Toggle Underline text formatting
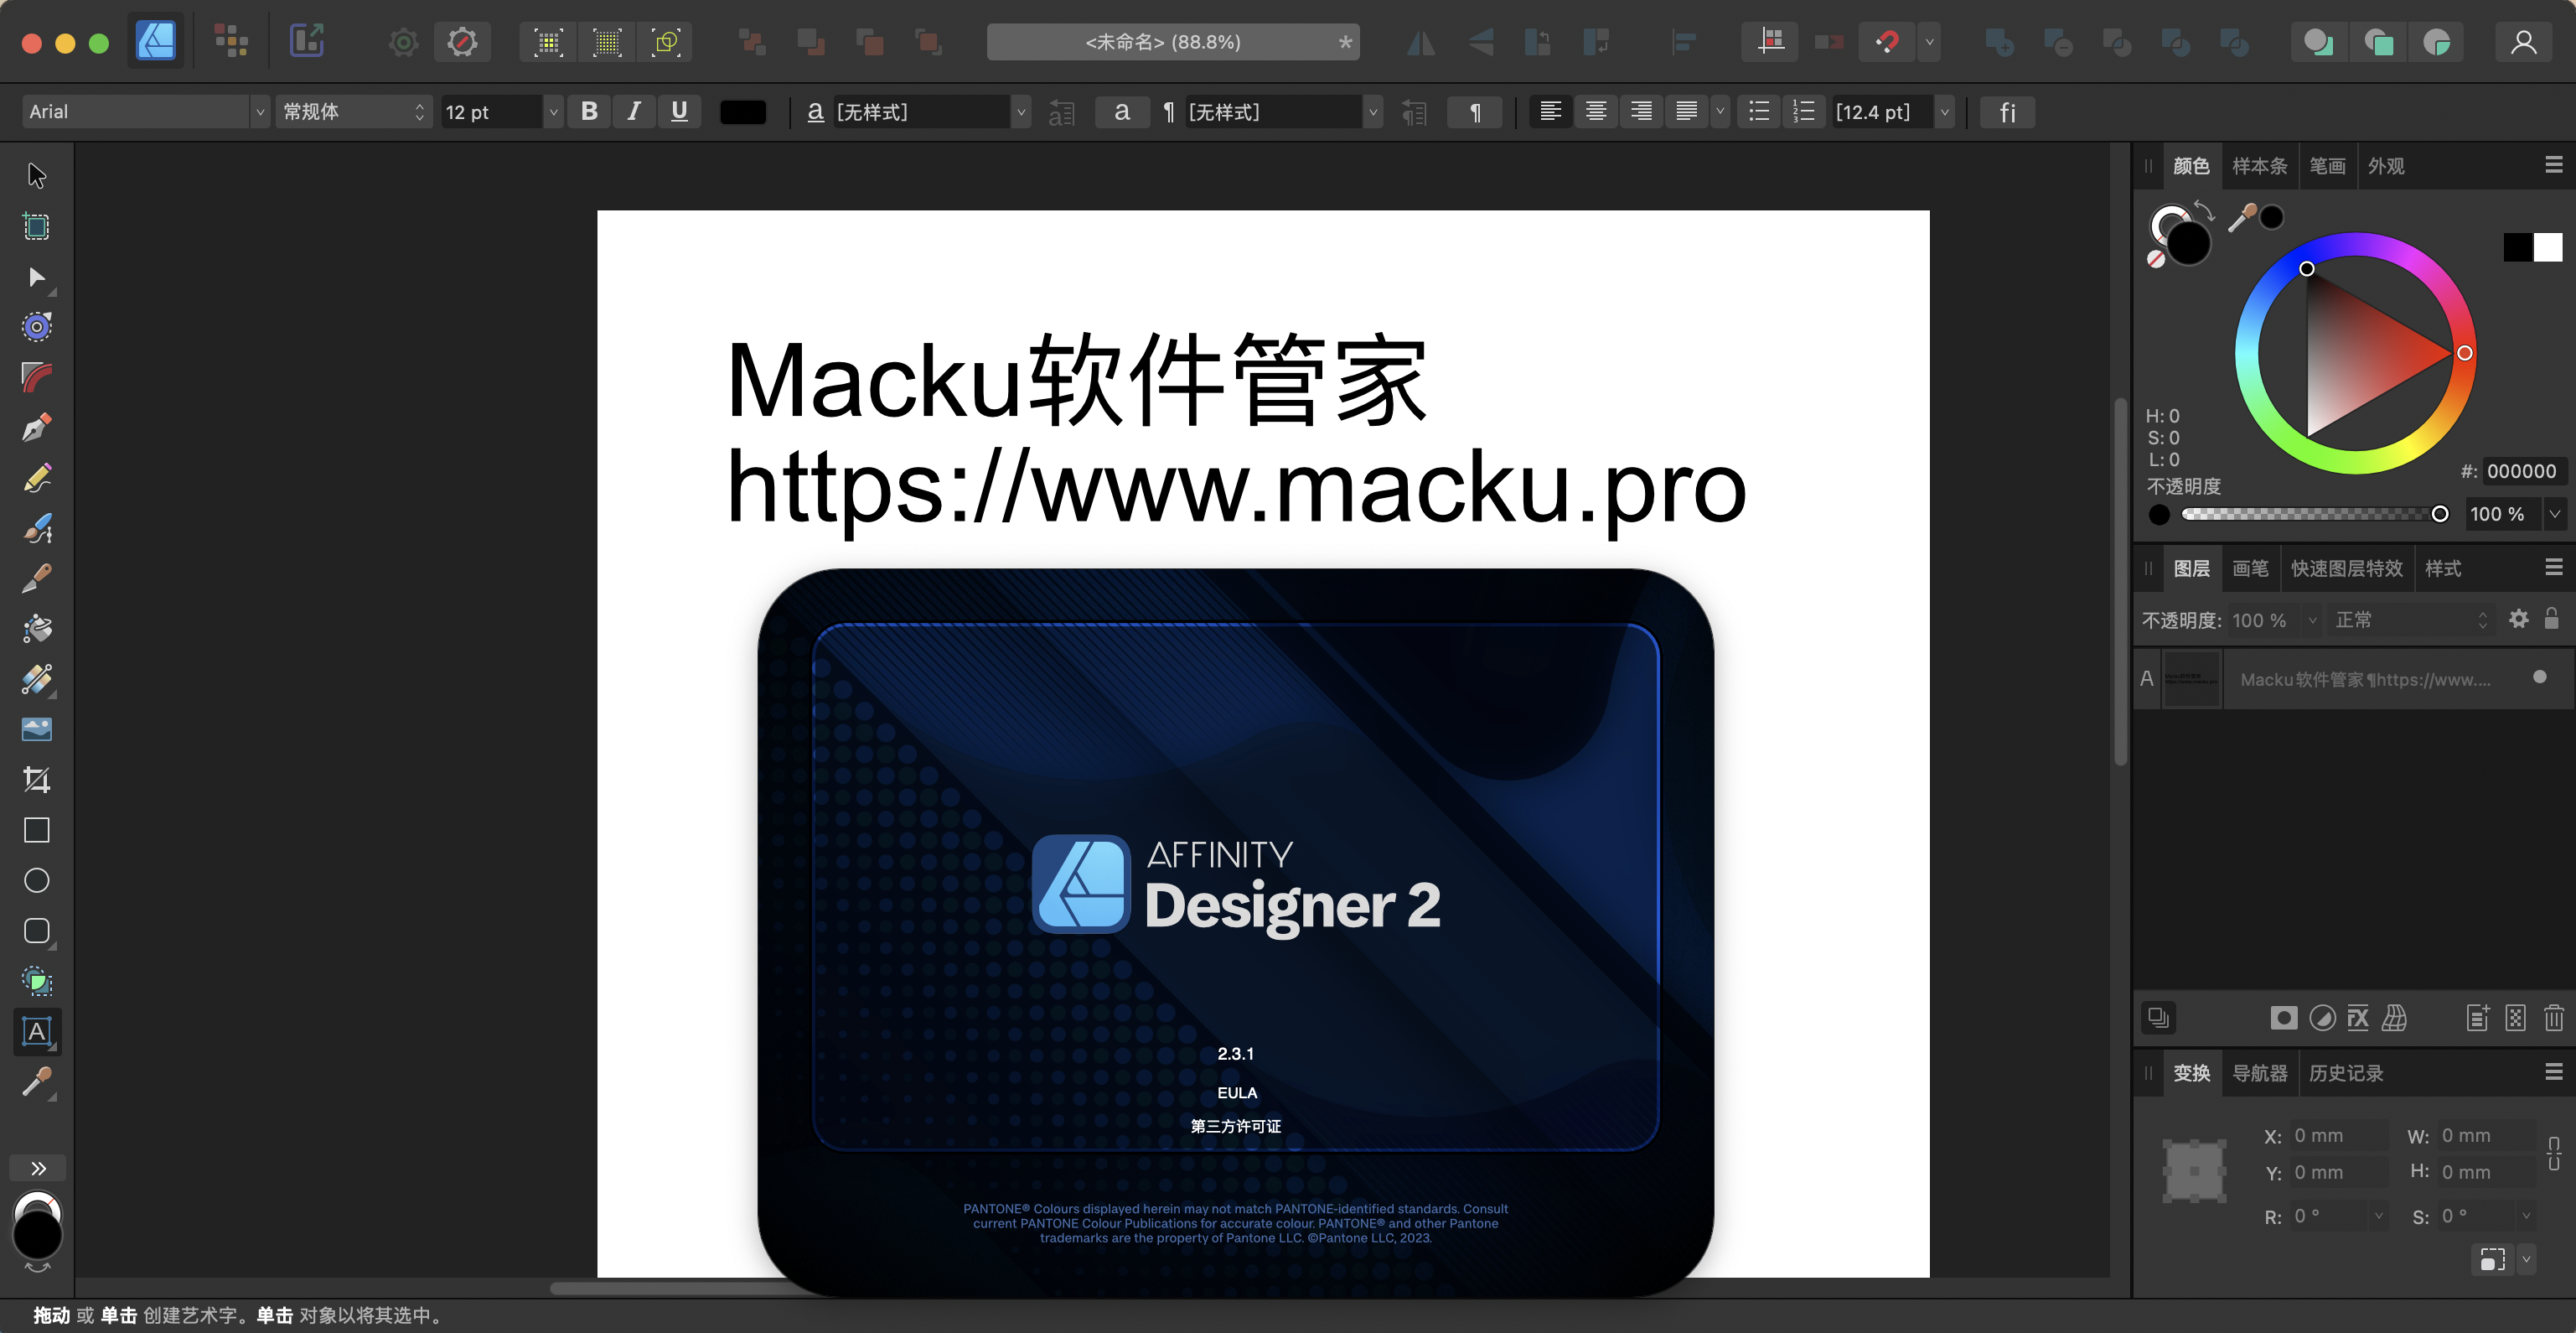Screen dimensions: 2576x1333 point(679,111)
